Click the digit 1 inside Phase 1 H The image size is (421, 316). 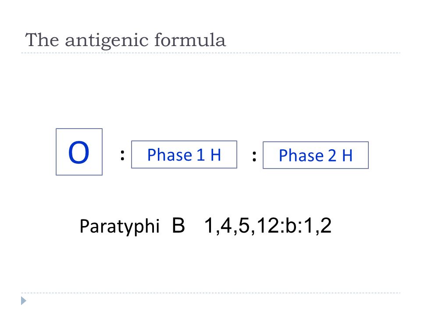coord(200,155)
